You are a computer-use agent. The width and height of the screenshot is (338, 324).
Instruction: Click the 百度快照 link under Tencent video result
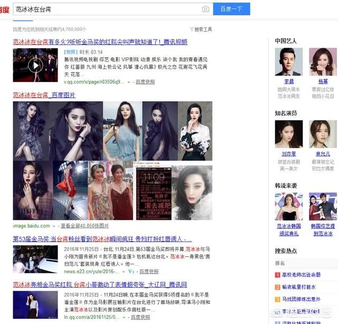(145, 82)
